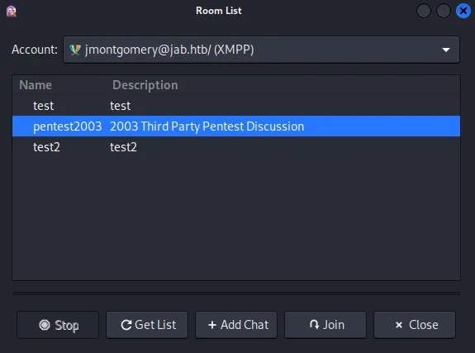The image size is (475, 353).
Task: Select the test2 room row
Action: pyautogui.click(x=236, y=147)
